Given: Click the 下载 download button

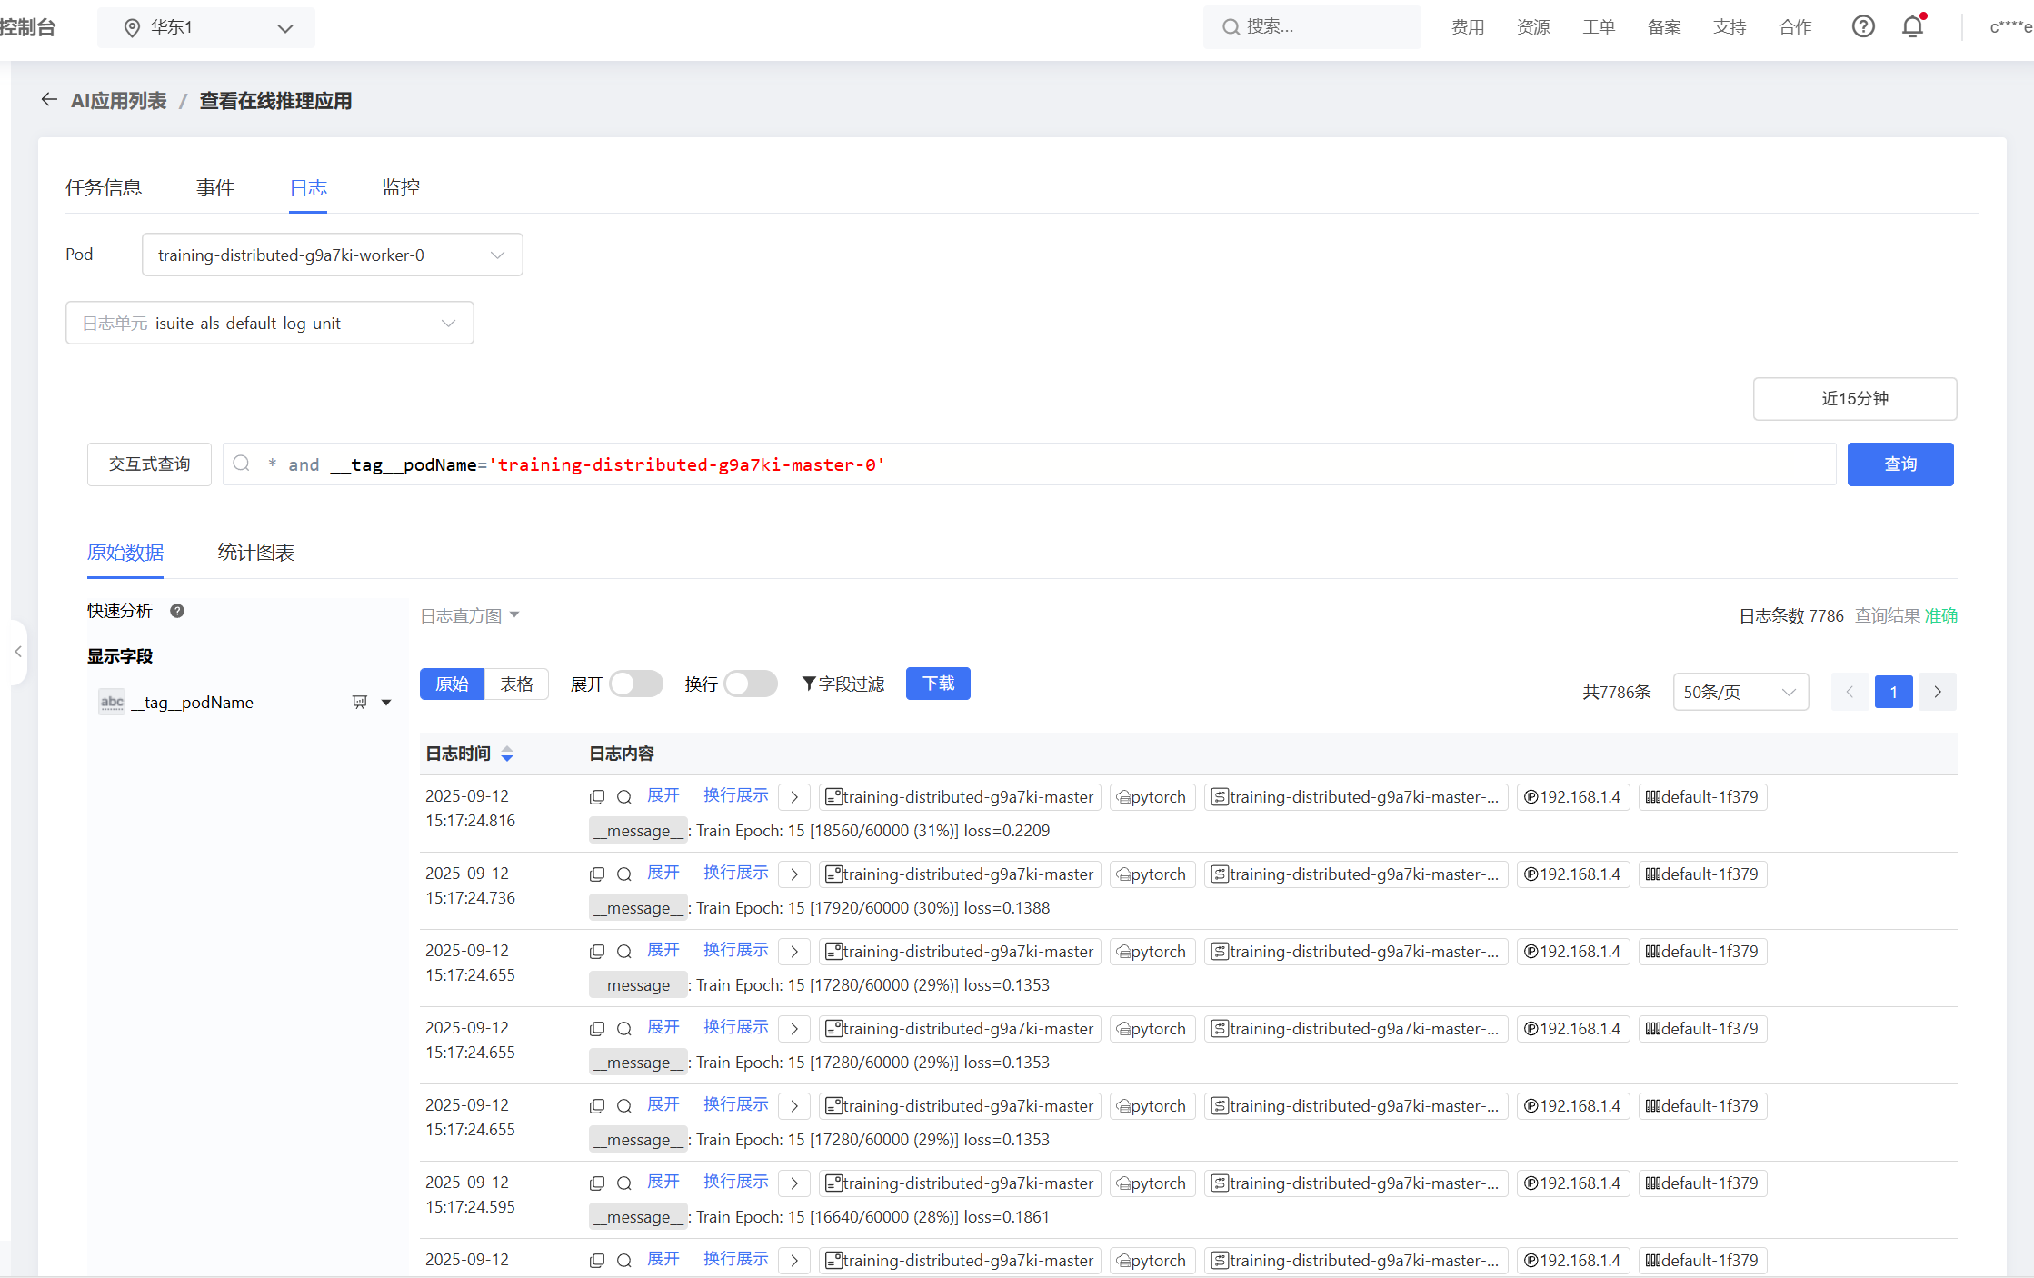Looking at the screenshot, I should click(x=938, y=684).
